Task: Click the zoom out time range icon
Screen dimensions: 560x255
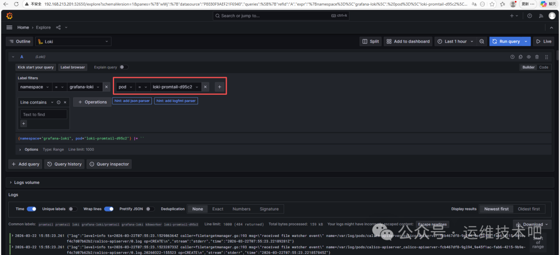Action: (482, 41)
